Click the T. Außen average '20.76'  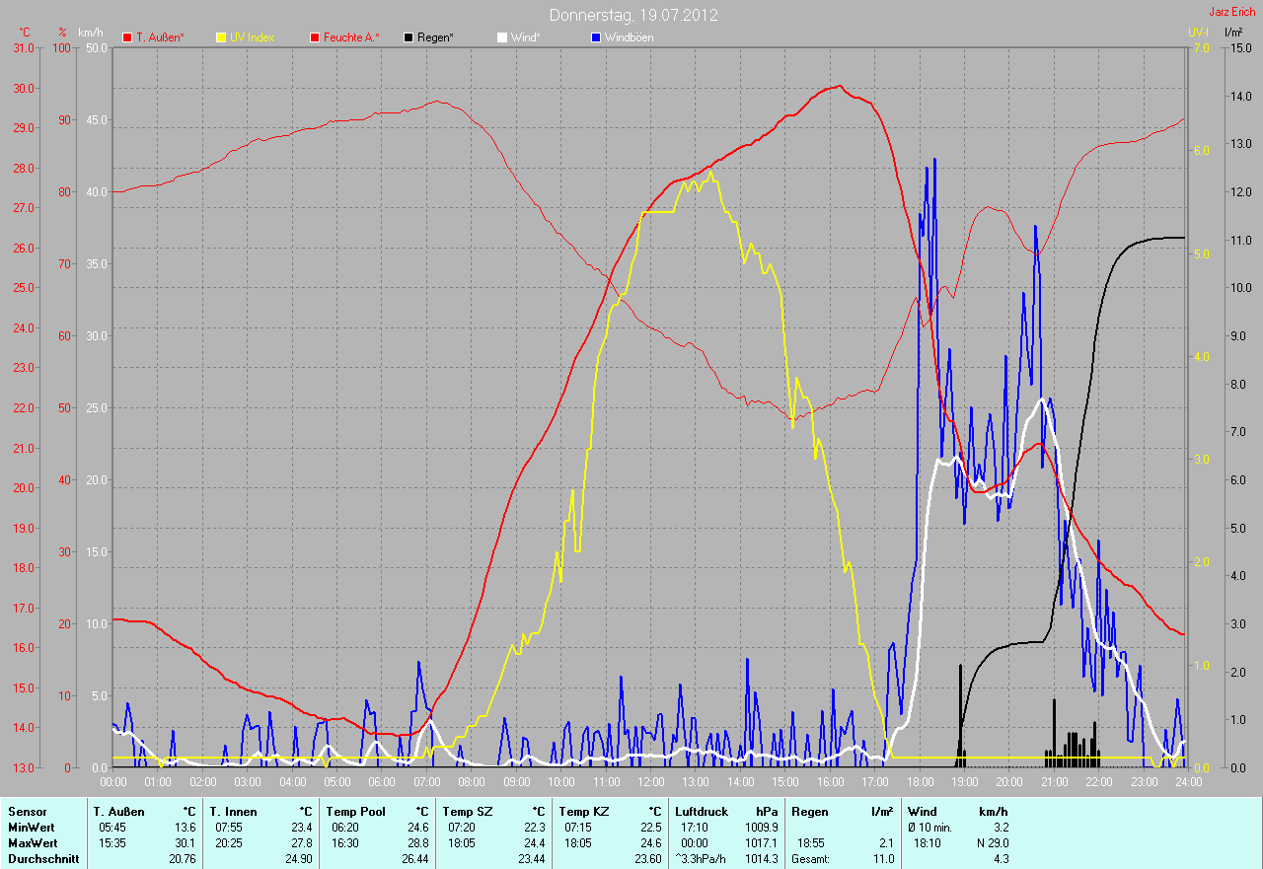[x=182, y=859]
